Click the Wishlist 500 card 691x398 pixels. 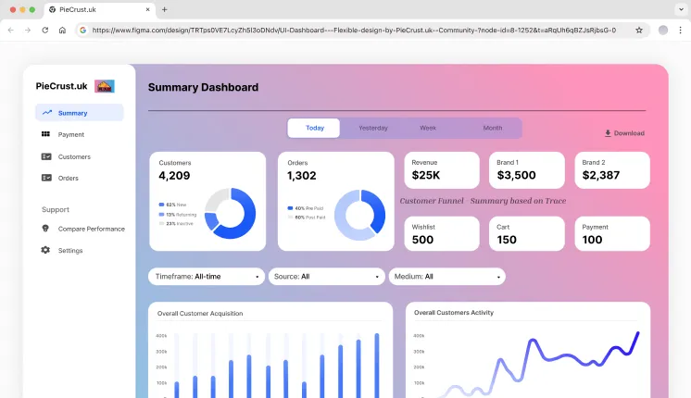pos(442,234)
